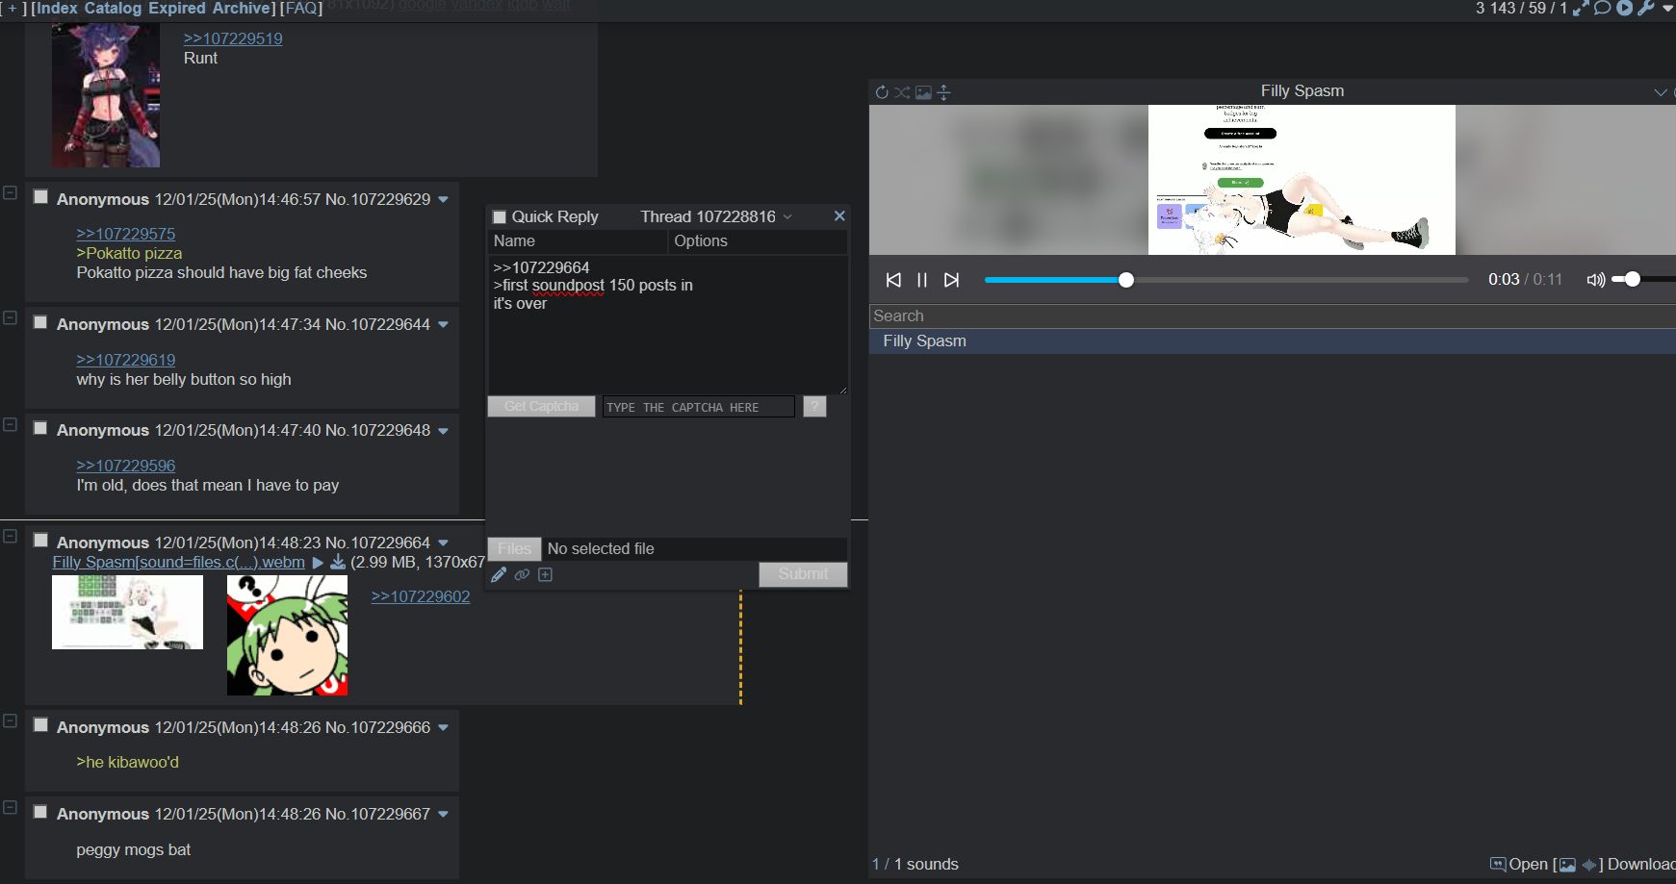The height and width of the screenshot is (884, 1676).
Task: Toggle repeat in the sound player
Action: pyautogui.click(x=881, y=92)
